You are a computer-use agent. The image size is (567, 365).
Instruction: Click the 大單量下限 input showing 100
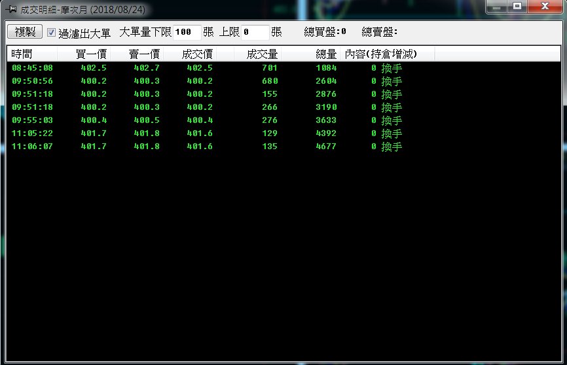(187, 32)
